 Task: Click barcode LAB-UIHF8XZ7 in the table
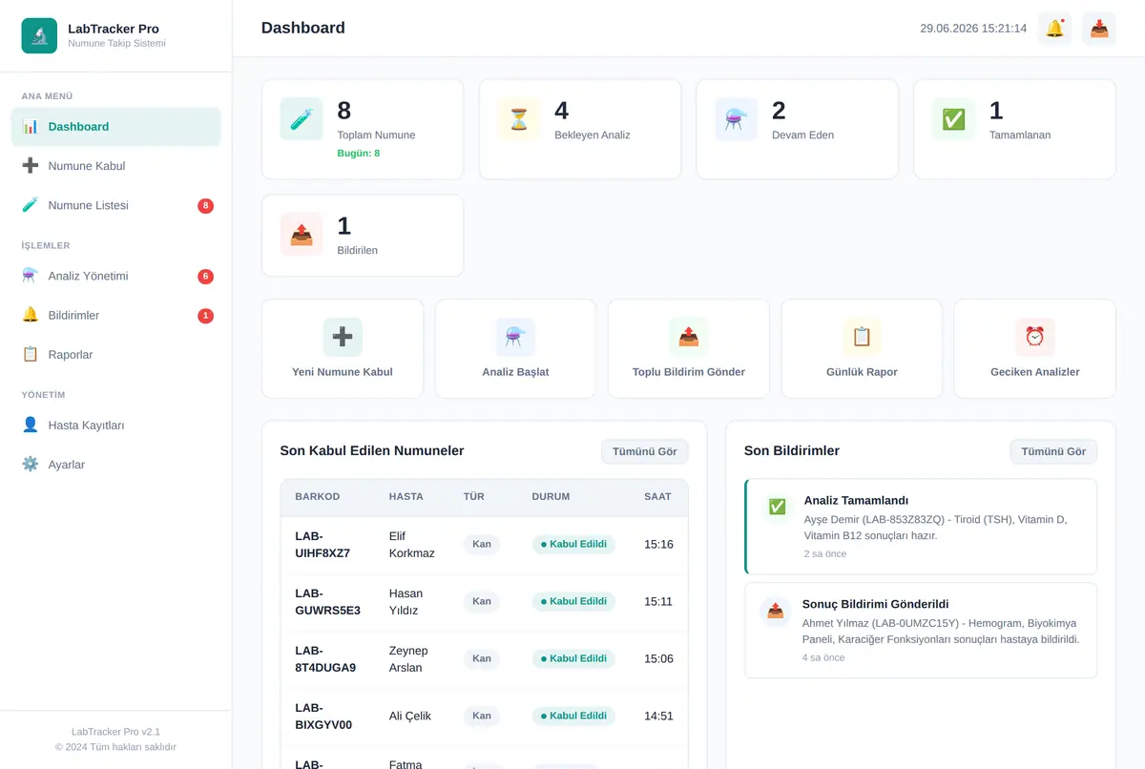(323, 545)
